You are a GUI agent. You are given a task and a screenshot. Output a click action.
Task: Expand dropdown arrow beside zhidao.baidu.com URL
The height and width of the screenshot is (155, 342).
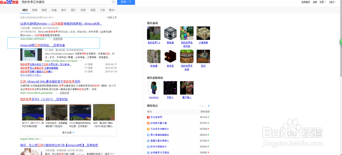(x=81, y=61)
